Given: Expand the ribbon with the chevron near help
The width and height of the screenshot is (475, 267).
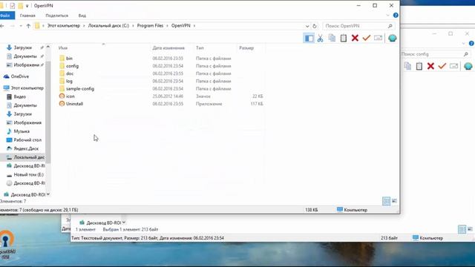Looking at the screenshot, I should (387, 15).
